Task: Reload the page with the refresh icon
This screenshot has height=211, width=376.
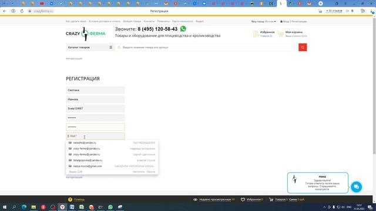Action: coord(22,11)
